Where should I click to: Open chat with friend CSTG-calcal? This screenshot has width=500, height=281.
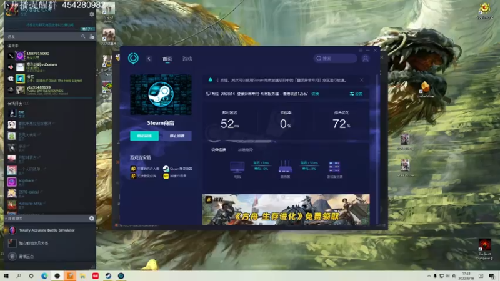[x=51, y=193]
